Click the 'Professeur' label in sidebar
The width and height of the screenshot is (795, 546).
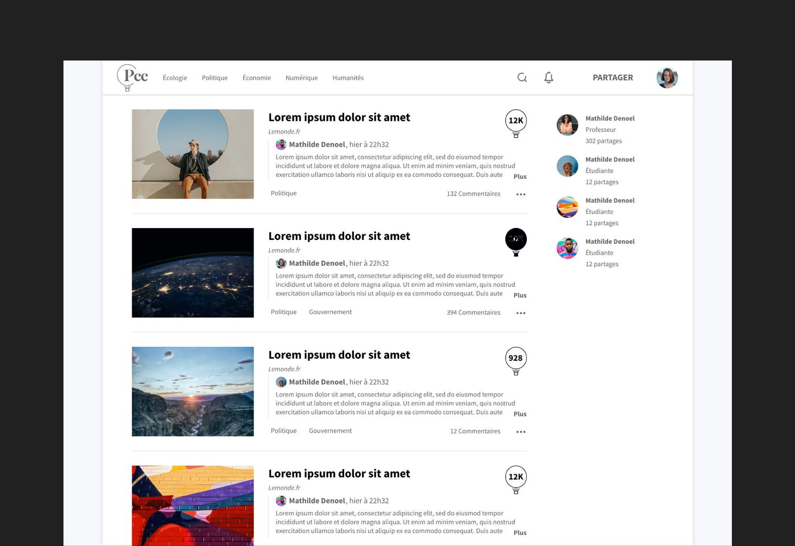point(600,130)
